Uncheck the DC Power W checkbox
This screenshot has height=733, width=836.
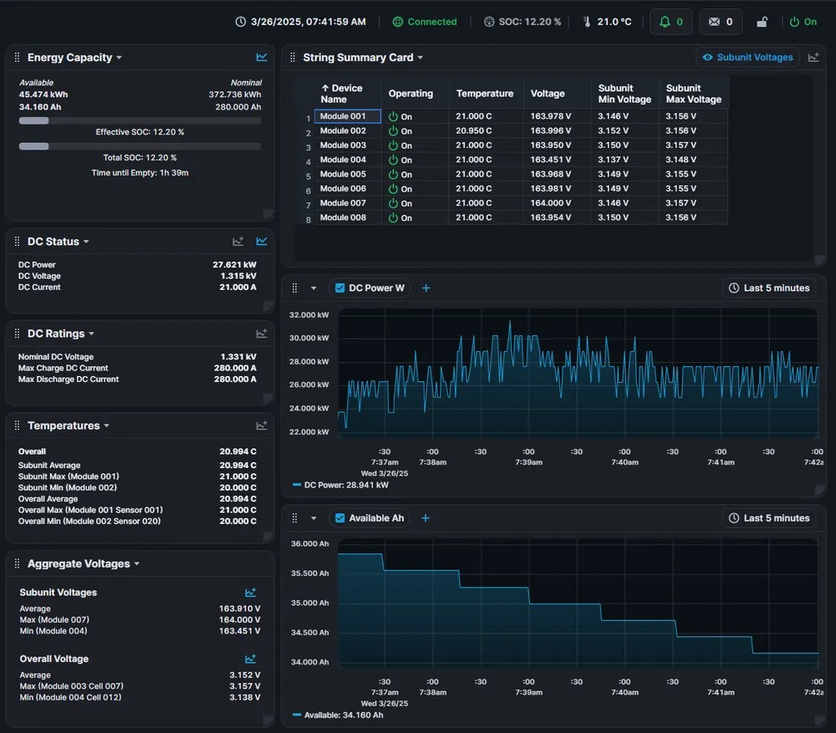click(x=339, y=288)
